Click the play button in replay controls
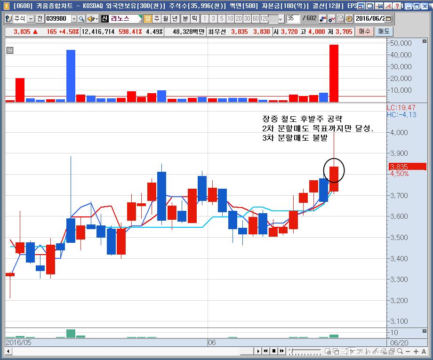Viewport: 433px width, 360px height. pyautogui.click(x=258, y=351)
